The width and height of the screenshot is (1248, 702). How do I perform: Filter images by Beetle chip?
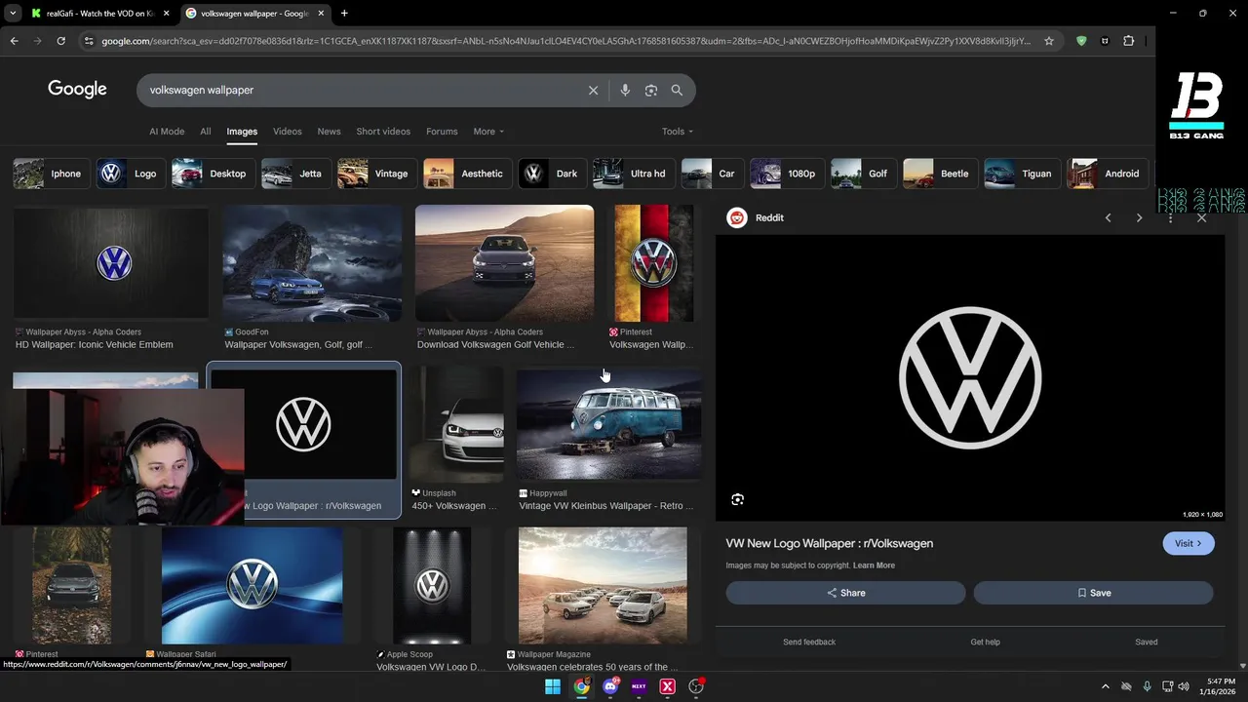[x=941, y=174]
